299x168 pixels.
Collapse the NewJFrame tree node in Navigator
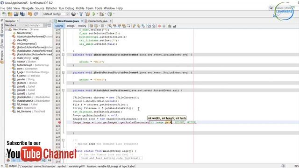pos(6,29)
